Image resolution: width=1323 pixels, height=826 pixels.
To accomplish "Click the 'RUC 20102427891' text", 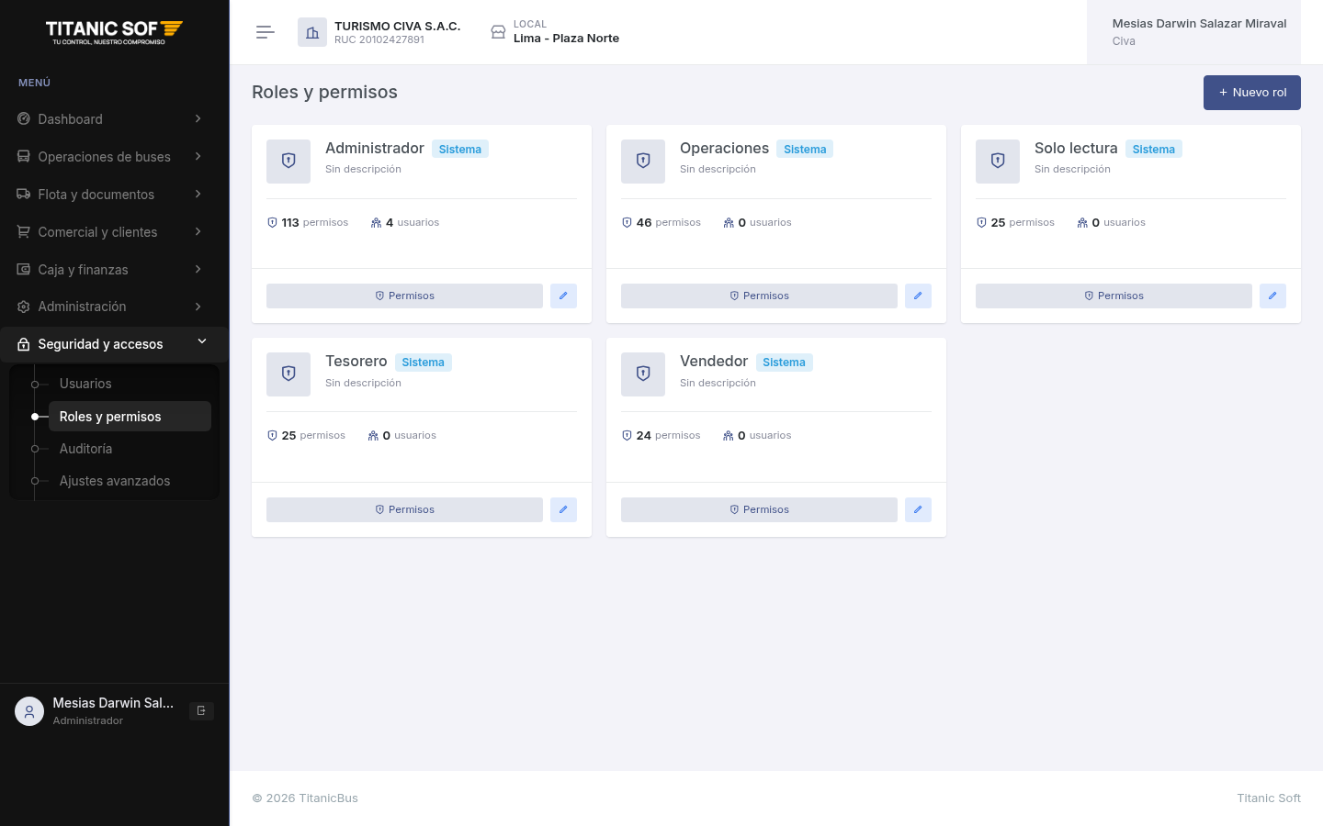I will click(379, 40).
